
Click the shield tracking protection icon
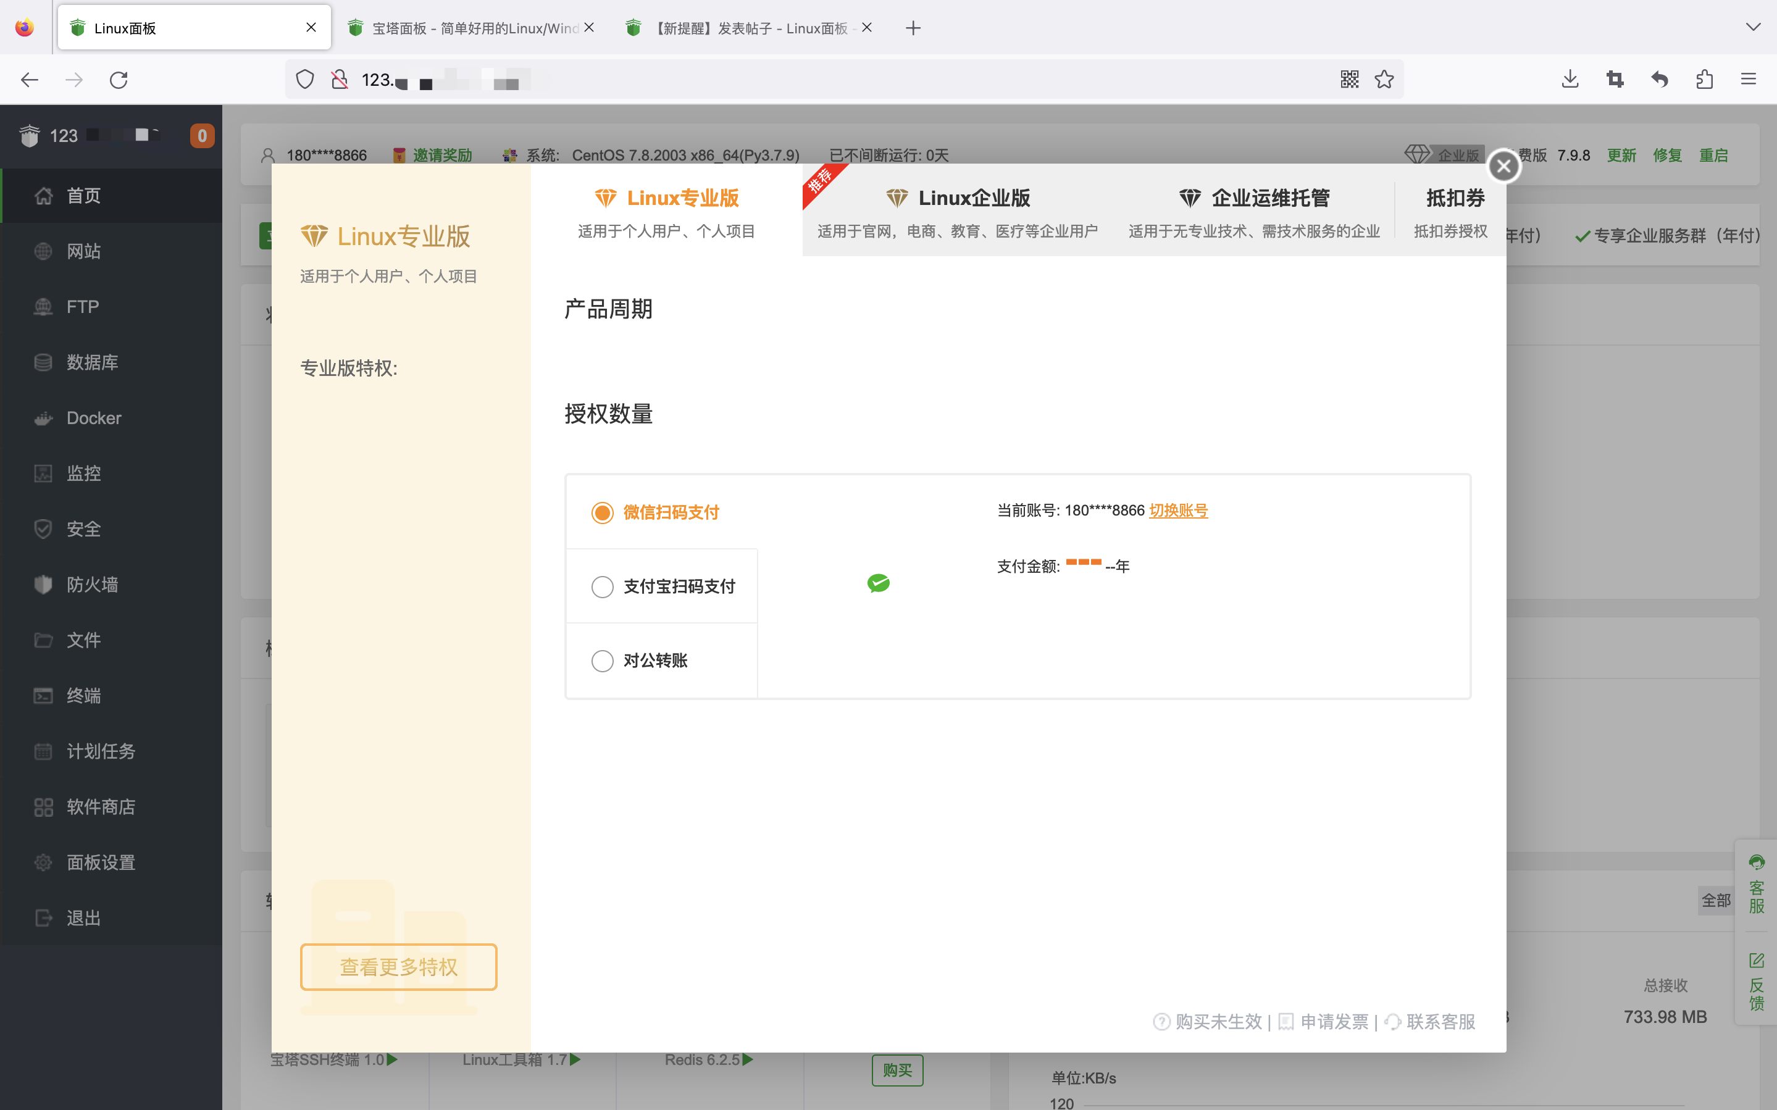[304, 79]
